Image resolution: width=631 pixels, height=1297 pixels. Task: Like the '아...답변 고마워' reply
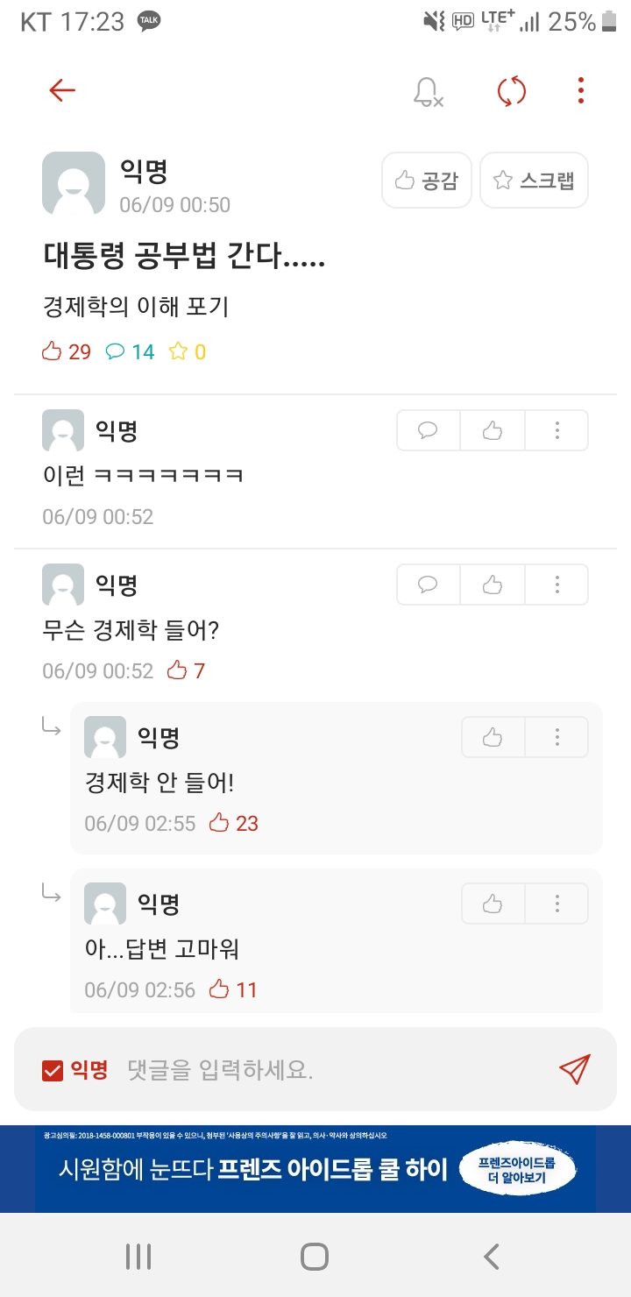pyautogui.click(x=493, y=904)
